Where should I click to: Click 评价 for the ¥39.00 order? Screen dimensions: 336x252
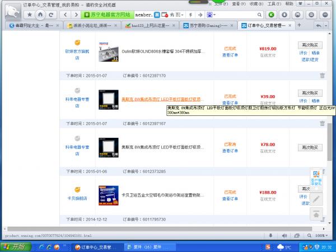tap(303, 101)
